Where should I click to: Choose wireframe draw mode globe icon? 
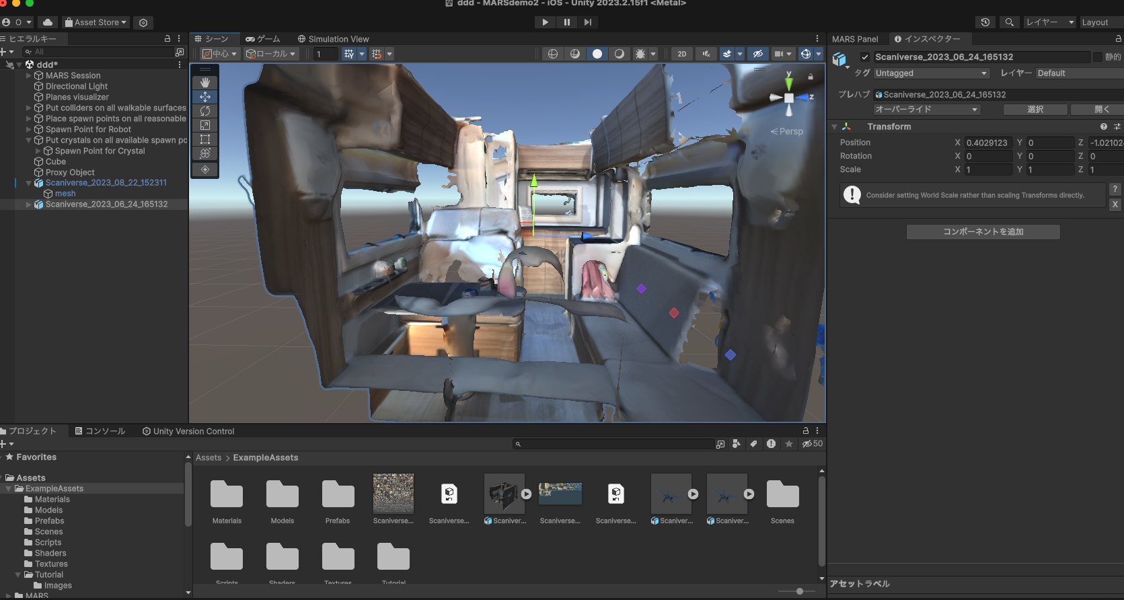click(553, 54)
